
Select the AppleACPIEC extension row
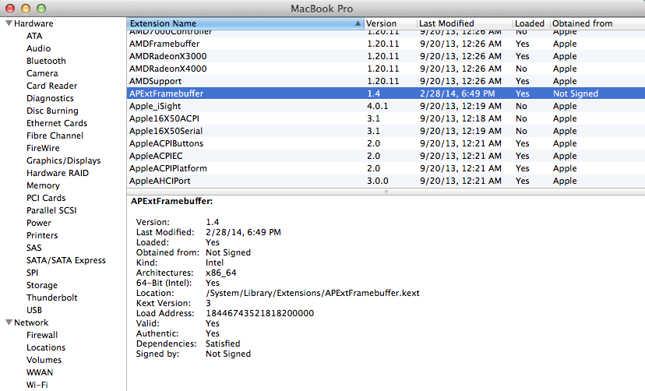[x=386, y=156]
